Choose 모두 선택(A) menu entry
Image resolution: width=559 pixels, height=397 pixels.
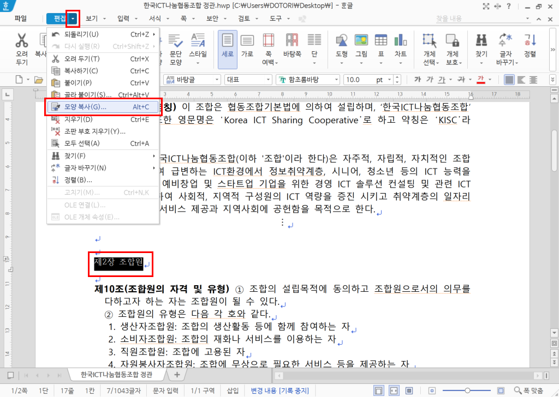pos(103,143)
